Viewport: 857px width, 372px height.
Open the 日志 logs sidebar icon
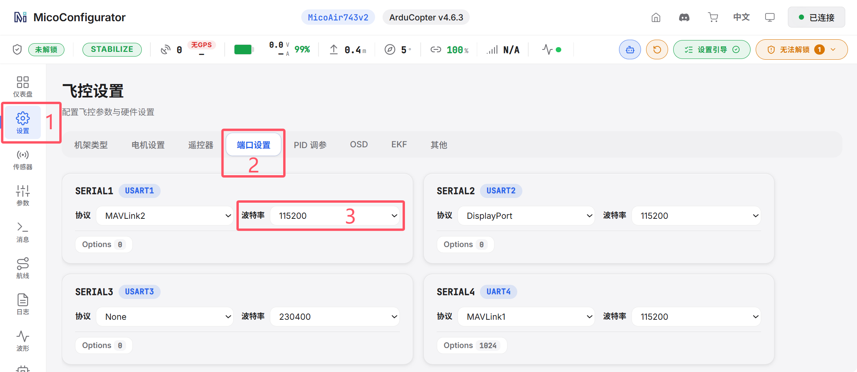click(23, 304)
